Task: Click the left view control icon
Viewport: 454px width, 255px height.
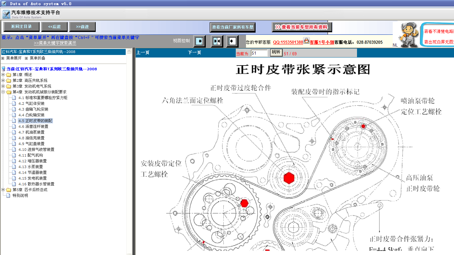Action: pos(199,41)
